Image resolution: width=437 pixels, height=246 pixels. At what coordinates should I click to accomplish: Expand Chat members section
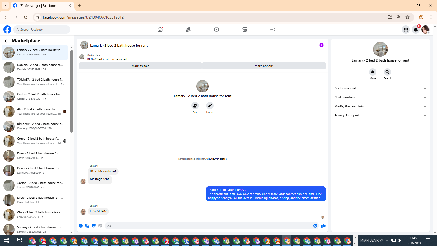click(x=380, y=97)
